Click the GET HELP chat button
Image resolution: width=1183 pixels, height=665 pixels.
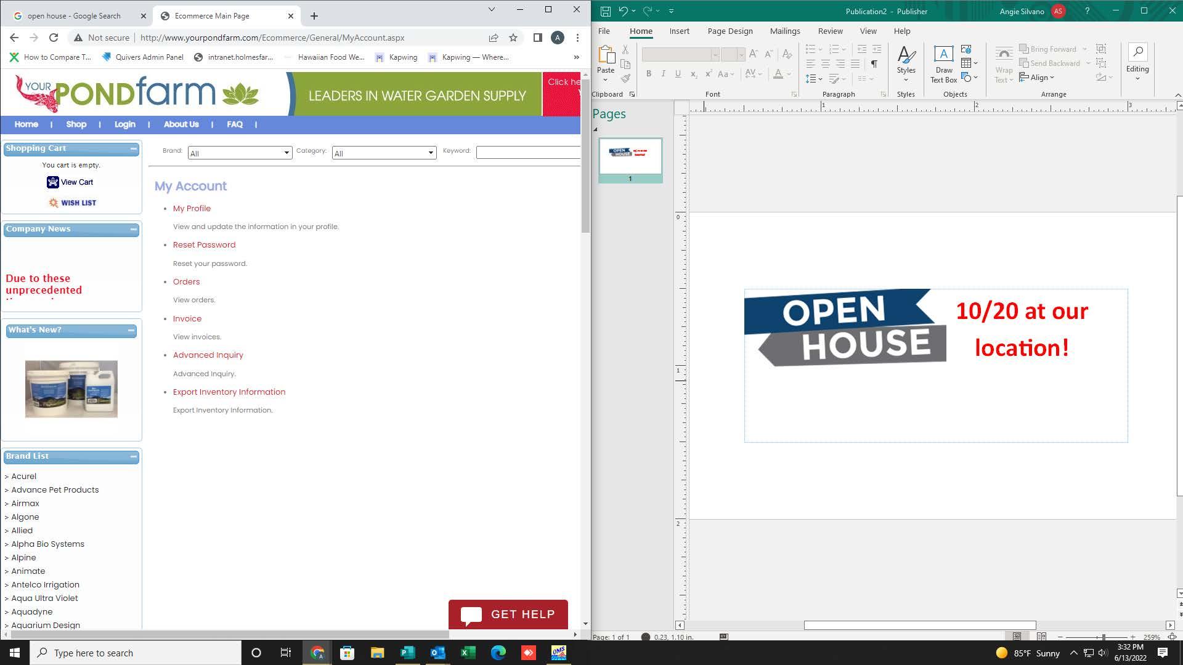508,615
